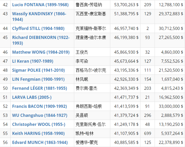Select the top price 22,378,890 $

(171, 143)
